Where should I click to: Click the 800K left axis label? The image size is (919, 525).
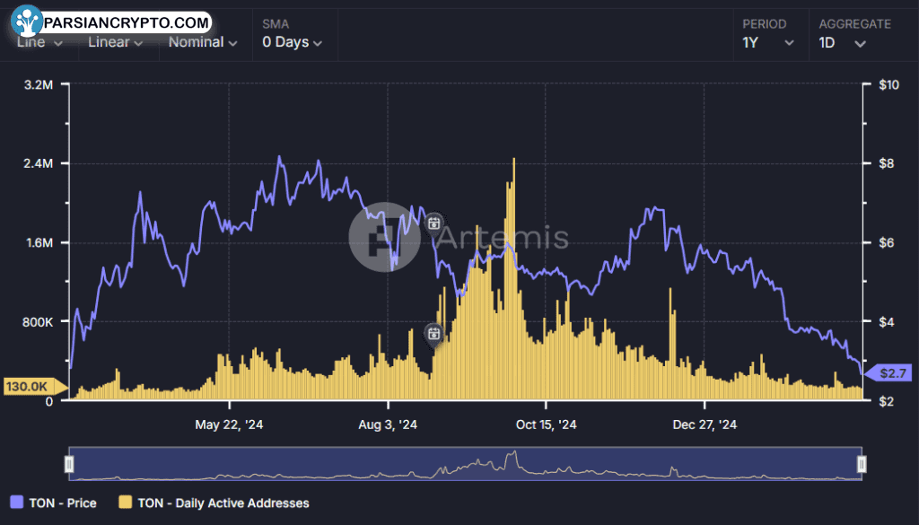[x=37, y=321]
